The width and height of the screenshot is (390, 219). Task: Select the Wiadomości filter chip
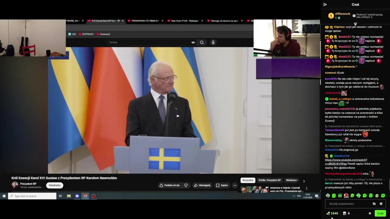(292, 180)
